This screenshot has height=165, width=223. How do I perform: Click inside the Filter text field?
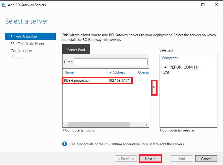(111, 62)
